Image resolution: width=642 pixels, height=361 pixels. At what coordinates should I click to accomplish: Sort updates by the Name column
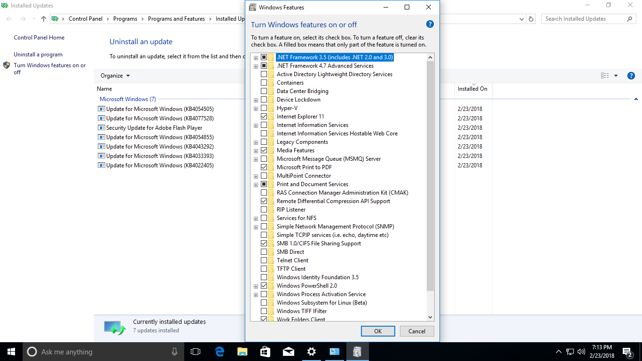coord(104,89)
